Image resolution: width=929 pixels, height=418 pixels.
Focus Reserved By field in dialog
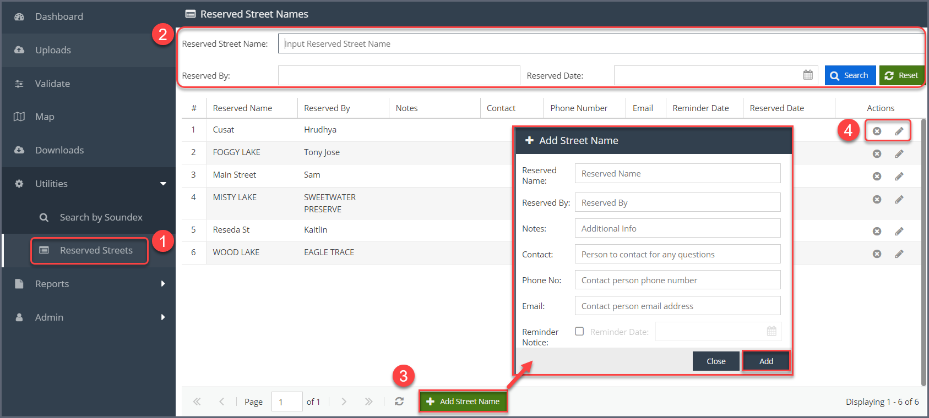677,202
